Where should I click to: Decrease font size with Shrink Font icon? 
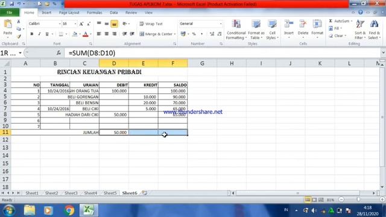(x=89, y=24)
